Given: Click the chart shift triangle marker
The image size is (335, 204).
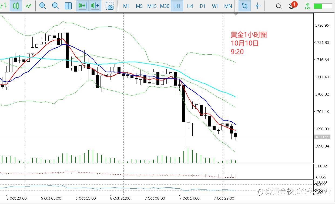Looking at the screenshot, I should click(x=236, y=14).
